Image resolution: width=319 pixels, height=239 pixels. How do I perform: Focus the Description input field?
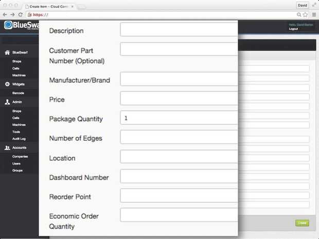(x=179, y=29)
